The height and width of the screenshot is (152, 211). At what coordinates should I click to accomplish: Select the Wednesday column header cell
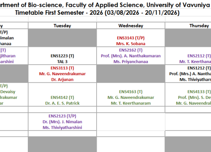tap(131, 26)
